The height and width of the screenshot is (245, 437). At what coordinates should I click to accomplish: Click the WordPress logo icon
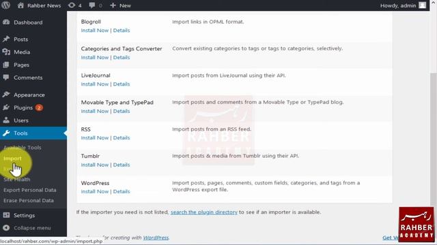(x=5, y=5)
